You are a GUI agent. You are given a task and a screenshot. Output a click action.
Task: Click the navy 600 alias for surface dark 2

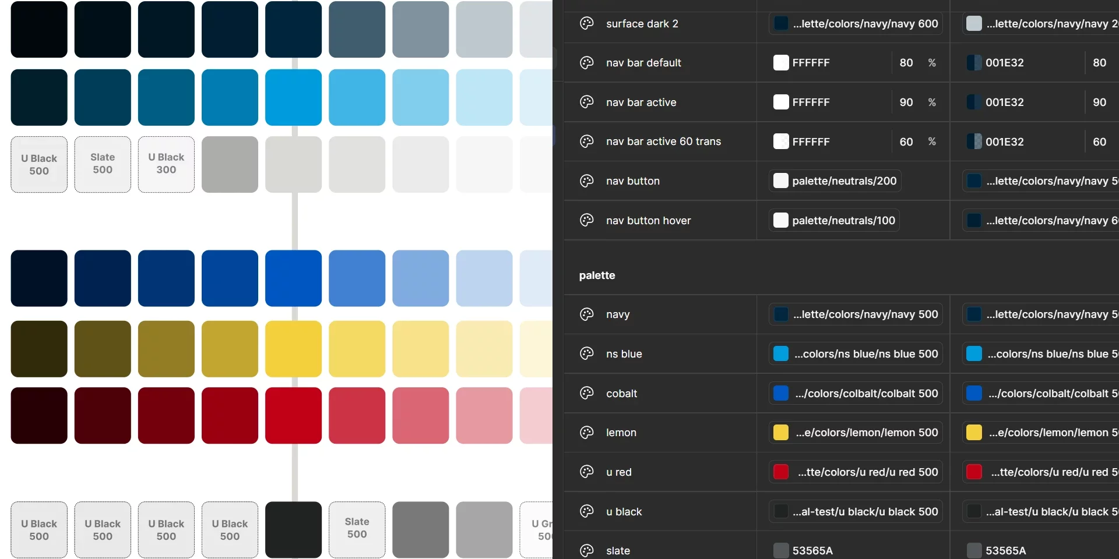[x=856, y=23]
